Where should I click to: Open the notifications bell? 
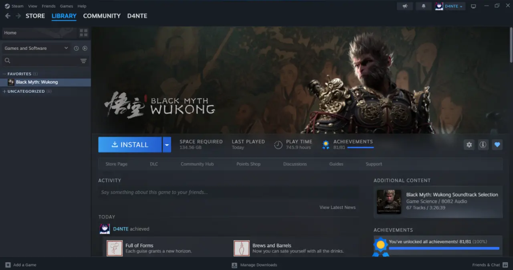click(424, 6)
